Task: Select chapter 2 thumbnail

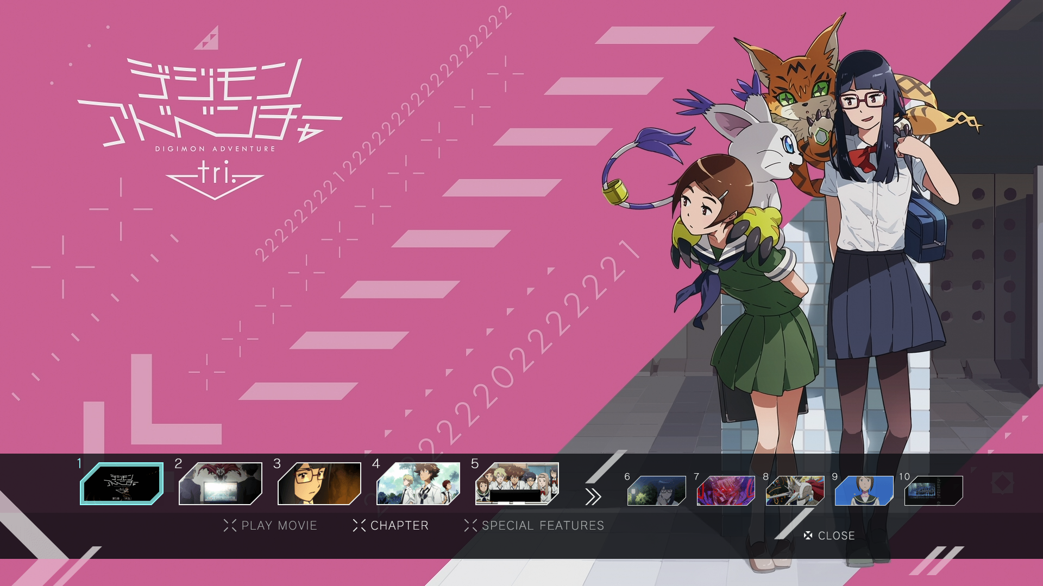Action: coord(221,483)
